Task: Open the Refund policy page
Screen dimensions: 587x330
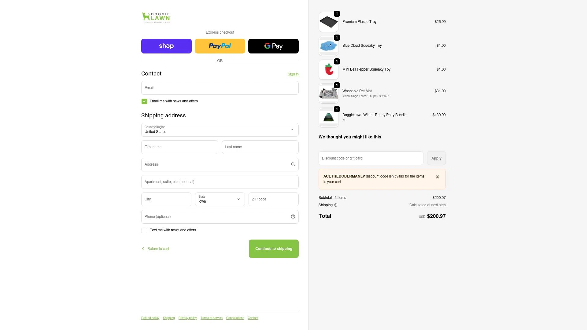Action: (150, 318)
